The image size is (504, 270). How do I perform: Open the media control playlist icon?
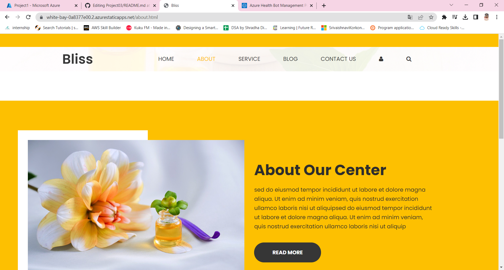coord(455,17)
